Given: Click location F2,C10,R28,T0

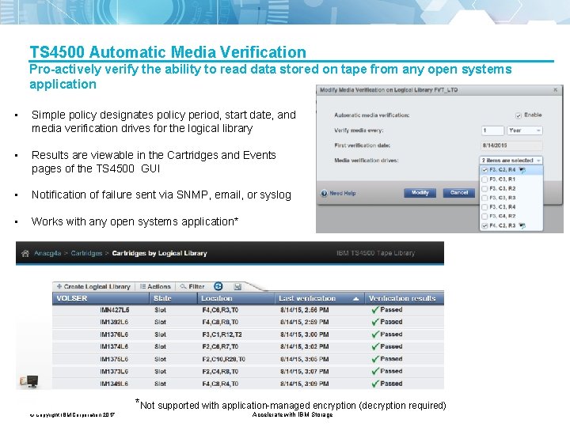Looking at the screenshot, I should click(x=223, y=359).
